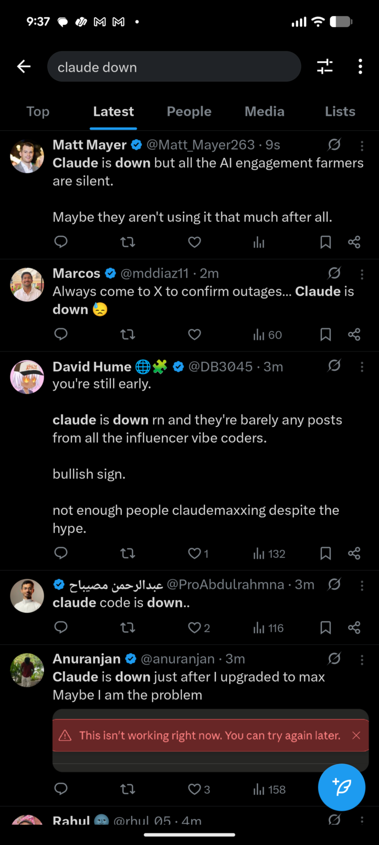
Task: Switch to the People tab
Action: pos(189,111)
